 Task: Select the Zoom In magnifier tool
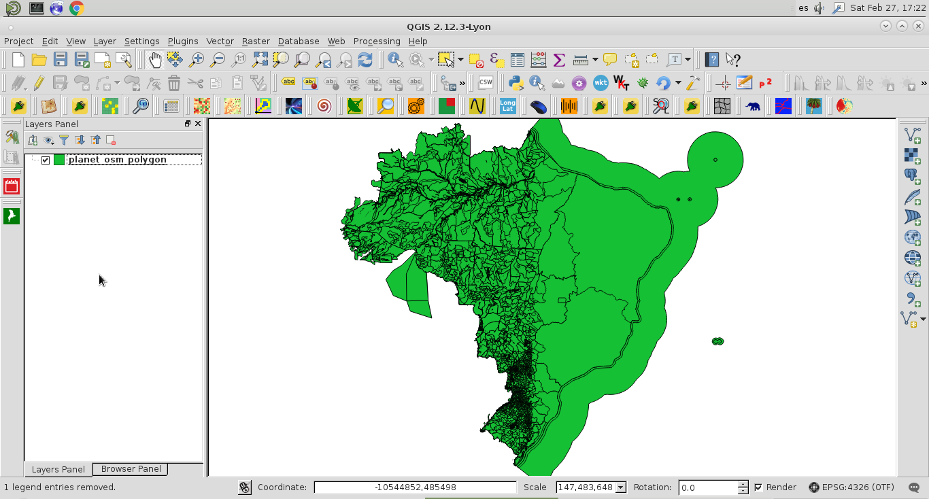197,60
